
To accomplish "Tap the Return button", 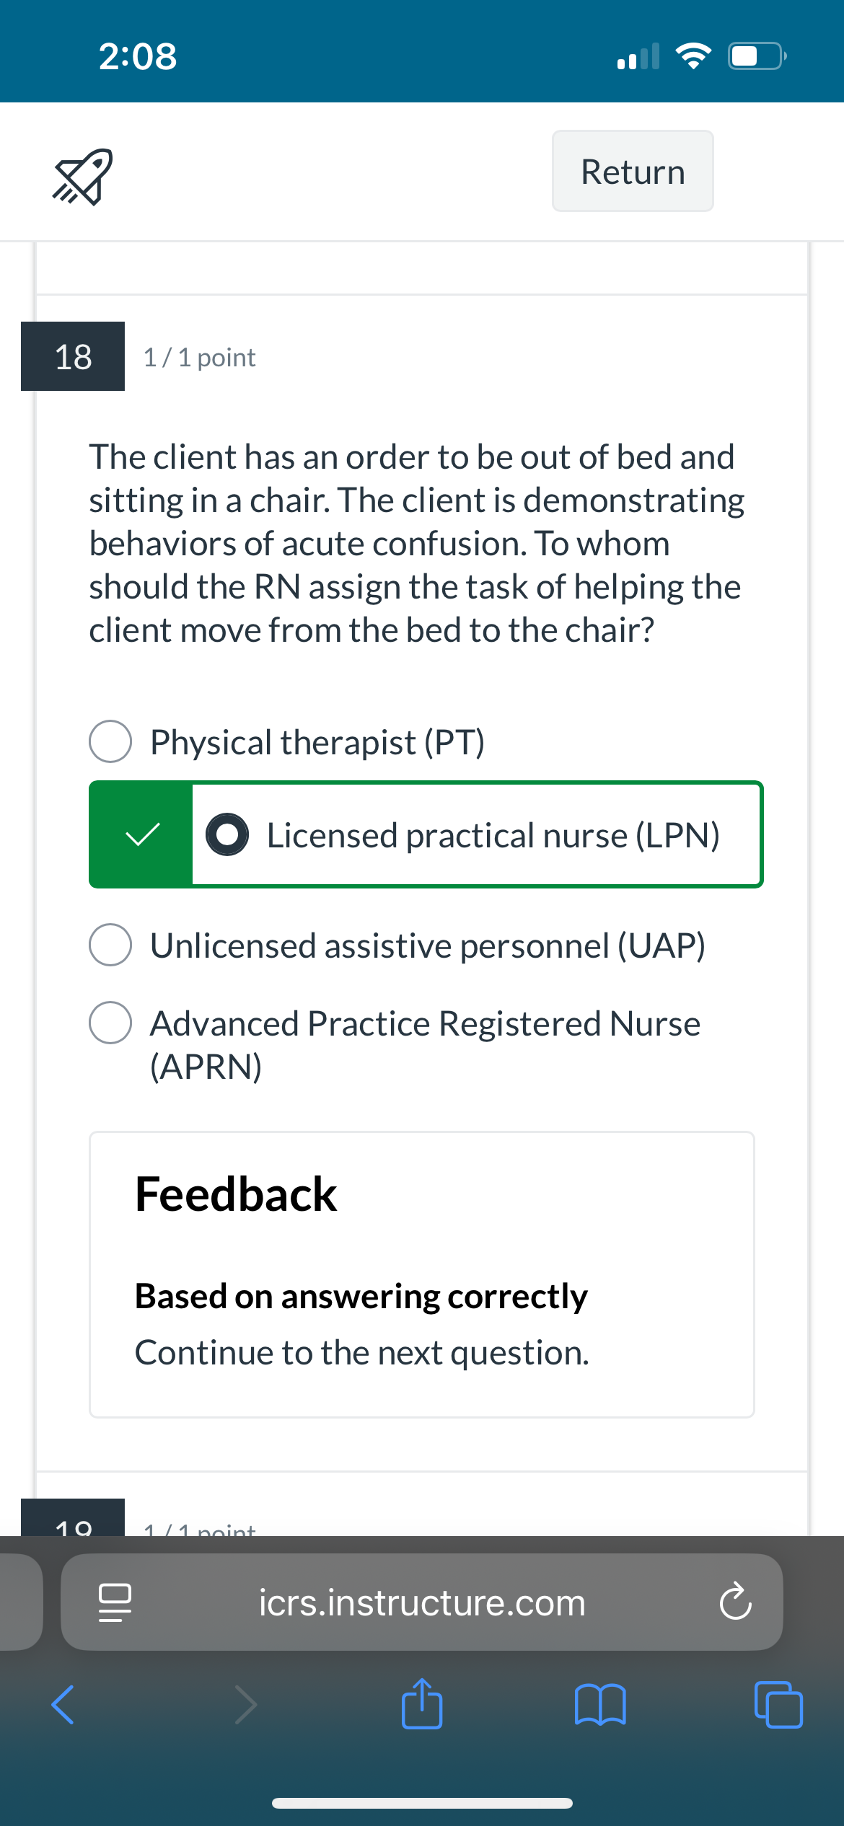I will pyautogui.click(x=633, y=171).
